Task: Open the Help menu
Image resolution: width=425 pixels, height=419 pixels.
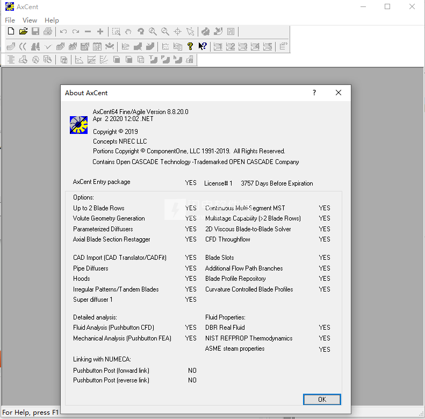Action: tap(52, 20)
